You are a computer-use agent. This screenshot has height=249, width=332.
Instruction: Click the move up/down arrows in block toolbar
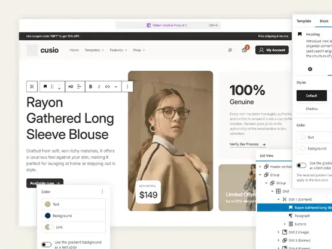[59, 86]
